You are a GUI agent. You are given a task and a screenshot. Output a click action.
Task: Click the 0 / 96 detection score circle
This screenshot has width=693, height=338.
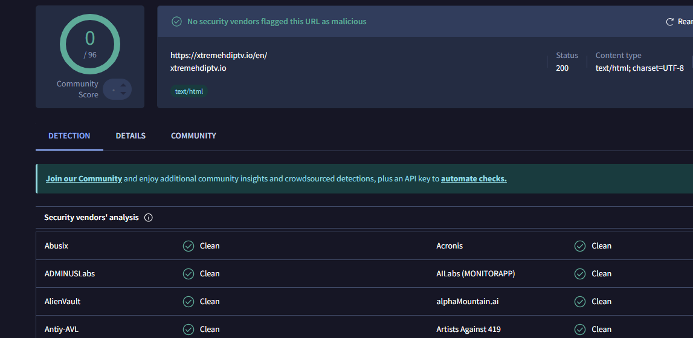pos(90,44)
